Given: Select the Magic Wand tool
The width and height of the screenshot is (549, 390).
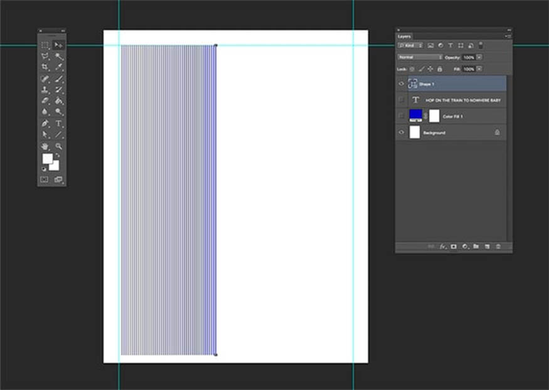Looking at the screenshot, I should [x=58, y=56].
